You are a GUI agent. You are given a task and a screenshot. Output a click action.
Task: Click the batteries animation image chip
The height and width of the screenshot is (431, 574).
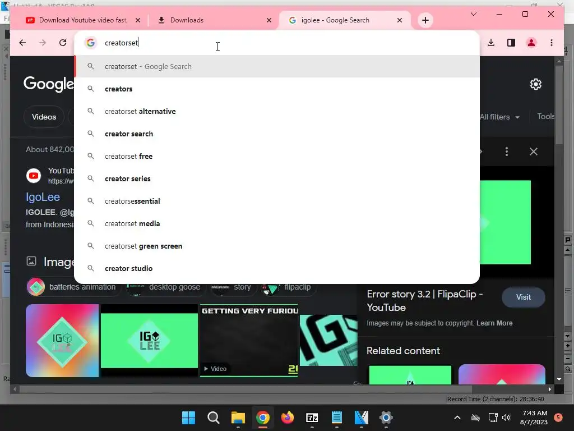tap(73, 287)
